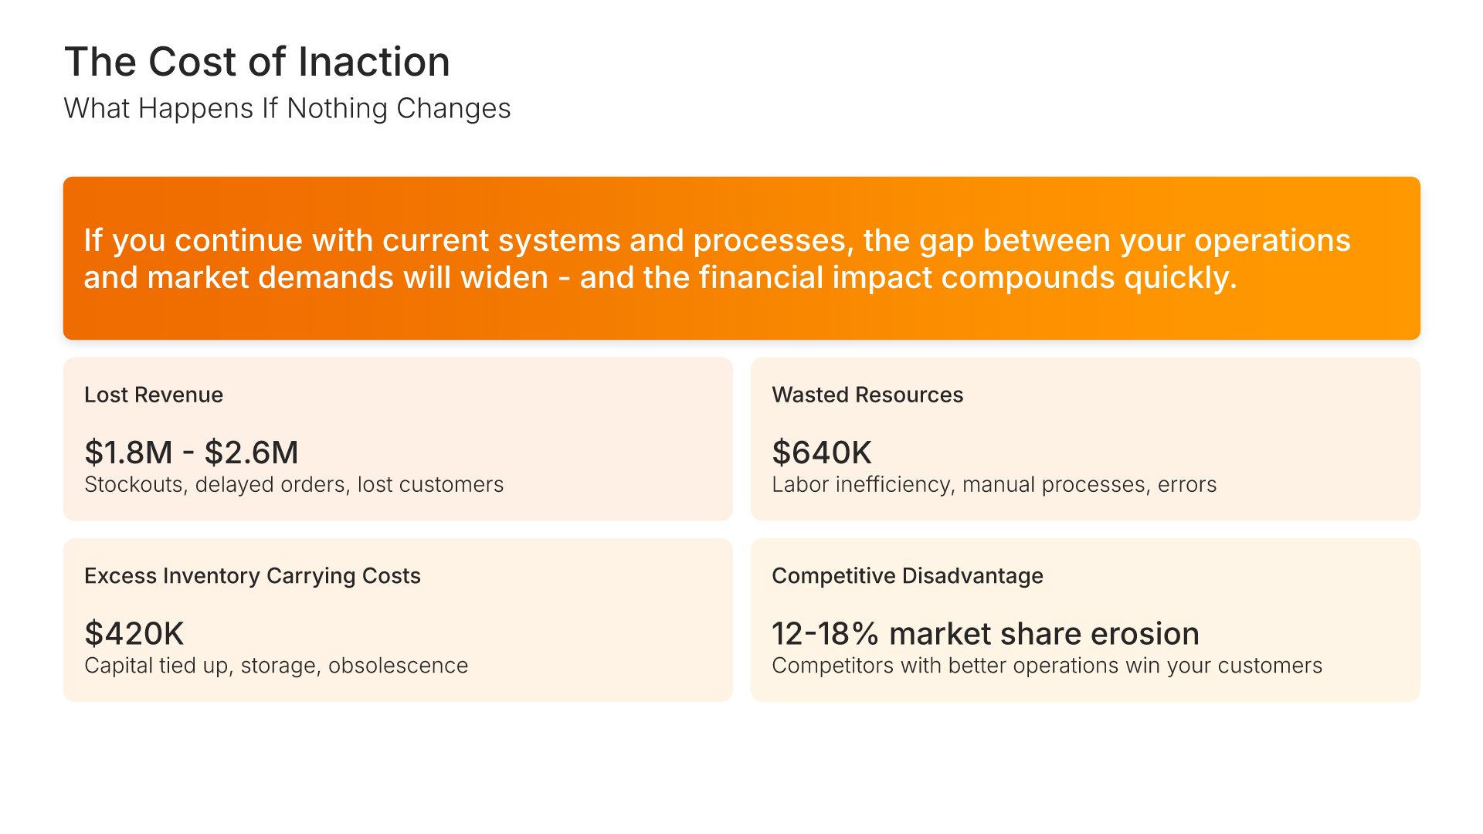Screen dimensions: 1483x834
Task: Click the "$1.8M - $2.6M" figure
Action: tap(191, 453)
